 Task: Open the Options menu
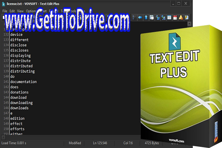pyautogui.click(x=31, y=11)
